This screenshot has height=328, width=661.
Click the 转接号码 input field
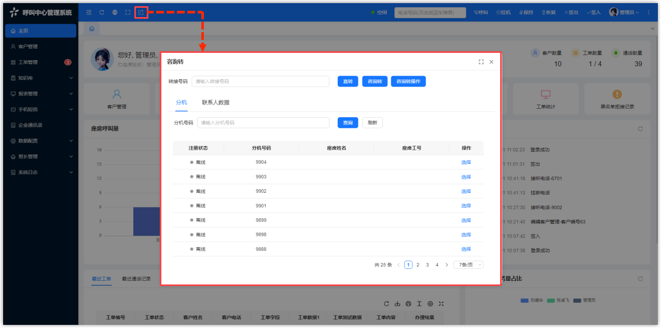(x=260, y=81)
